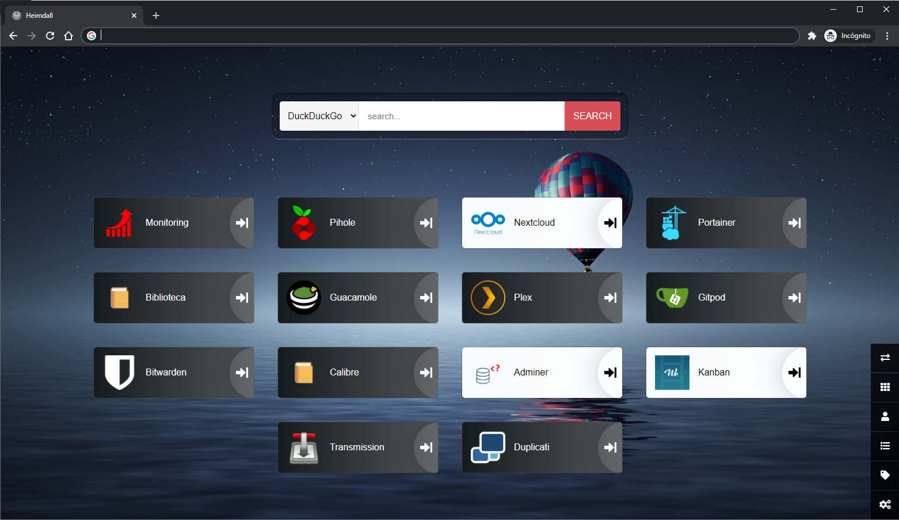The image size is (899, 520).
Task: Open Plex via its arrow button
Action: [x=611, y=298]
